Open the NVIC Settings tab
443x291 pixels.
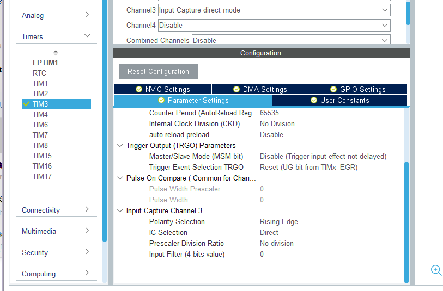(x=163, y=89)
